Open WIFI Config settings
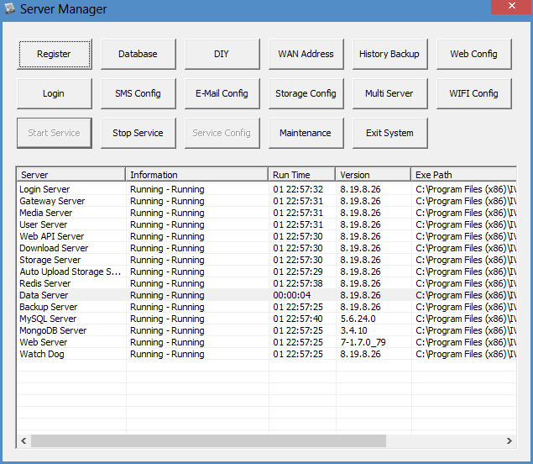The image size is (533, 464). coord(474,93)
